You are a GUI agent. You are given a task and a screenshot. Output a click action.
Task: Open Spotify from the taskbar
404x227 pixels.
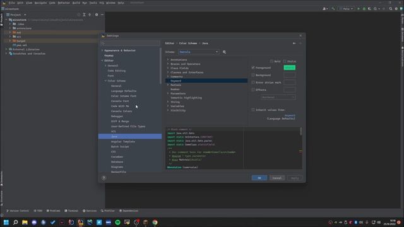click(118, 223)
